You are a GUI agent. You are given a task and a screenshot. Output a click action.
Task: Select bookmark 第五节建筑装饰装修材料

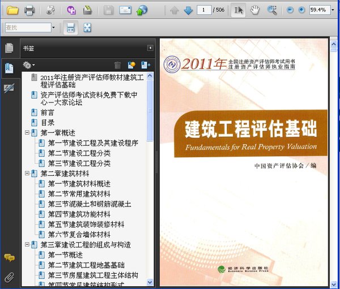pos(86,225)
